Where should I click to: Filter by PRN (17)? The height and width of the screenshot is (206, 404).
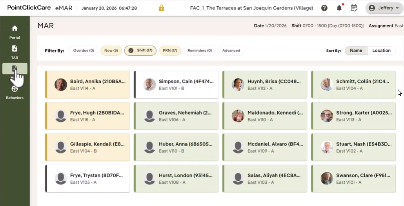170,51
